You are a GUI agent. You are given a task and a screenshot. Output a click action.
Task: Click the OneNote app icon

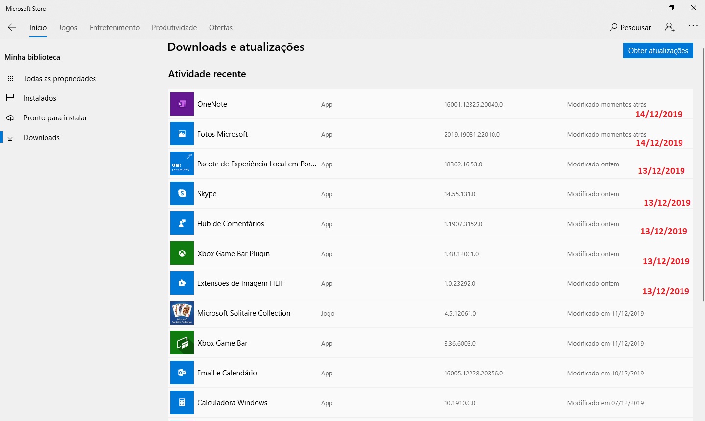[x=182, y=104]
